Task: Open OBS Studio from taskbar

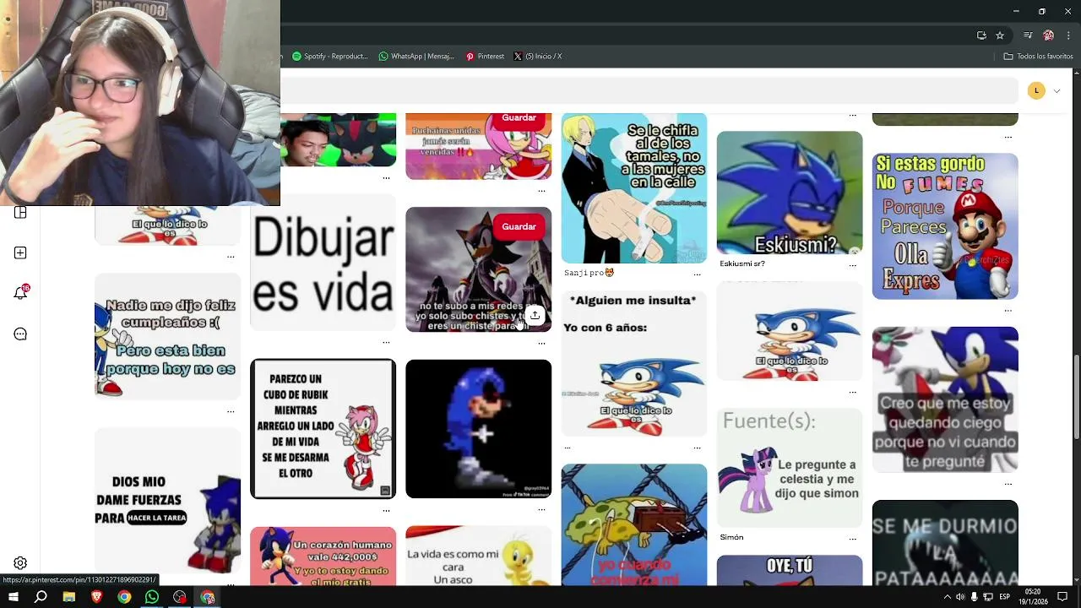Action: pos(180,597)
